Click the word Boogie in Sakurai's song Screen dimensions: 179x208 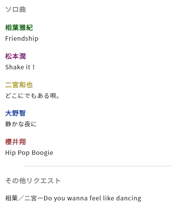pos(42,153)
